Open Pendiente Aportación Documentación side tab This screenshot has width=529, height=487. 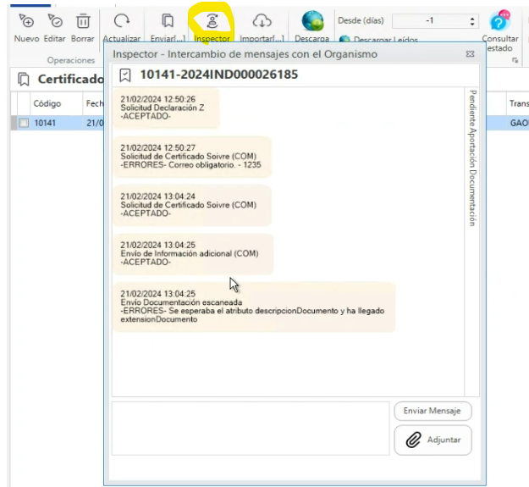(472, 157)
